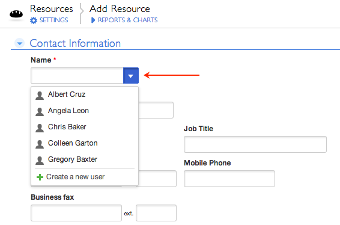Select Albert Cruz from the list
This screenshot has width=340, height=225.
coord(85,94)
